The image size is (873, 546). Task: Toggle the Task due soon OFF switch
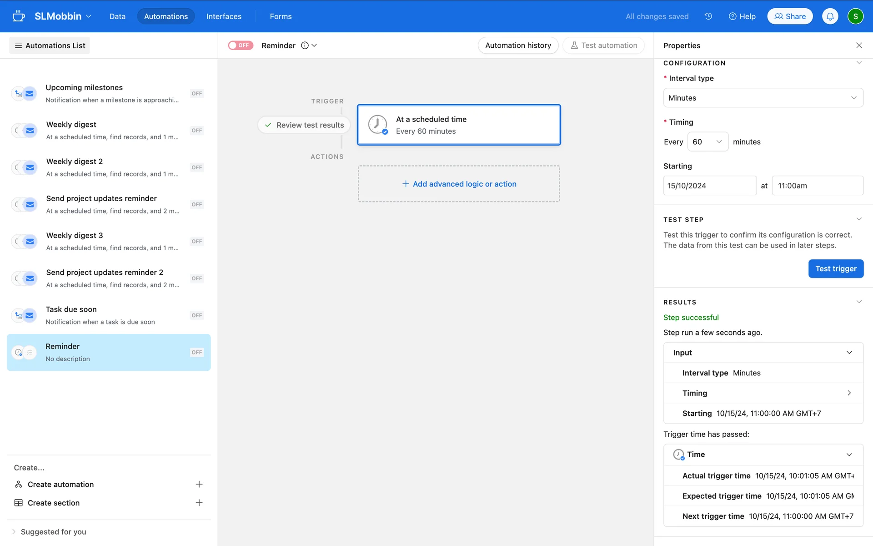click(x=196, y=315)
